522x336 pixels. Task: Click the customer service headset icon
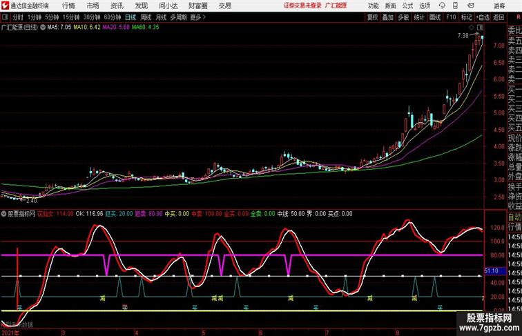pos(442,6)
